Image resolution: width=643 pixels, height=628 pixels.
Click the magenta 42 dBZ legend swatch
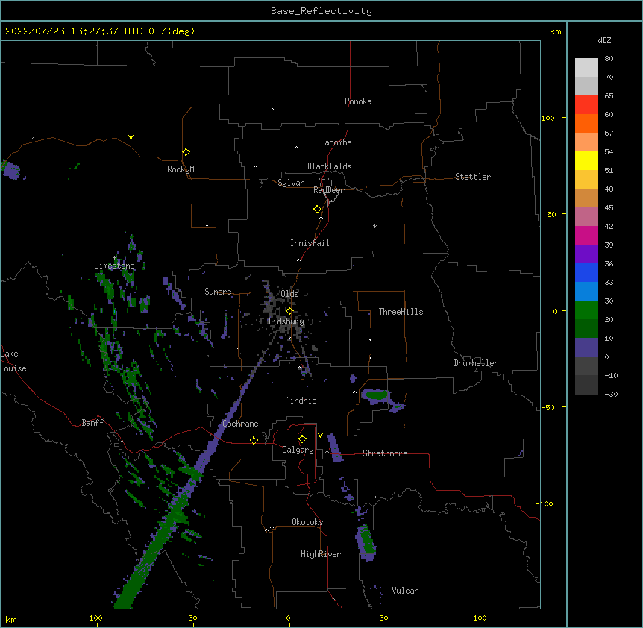[586, 235]
